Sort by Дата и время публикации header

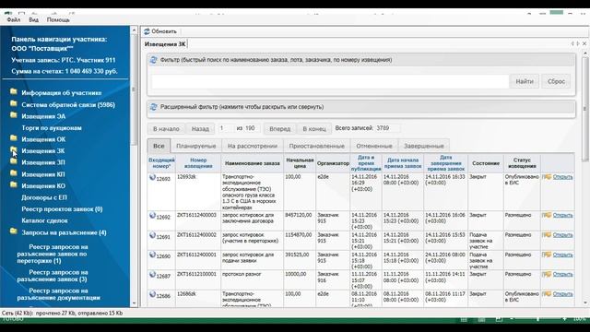click(x=366, y=163)
